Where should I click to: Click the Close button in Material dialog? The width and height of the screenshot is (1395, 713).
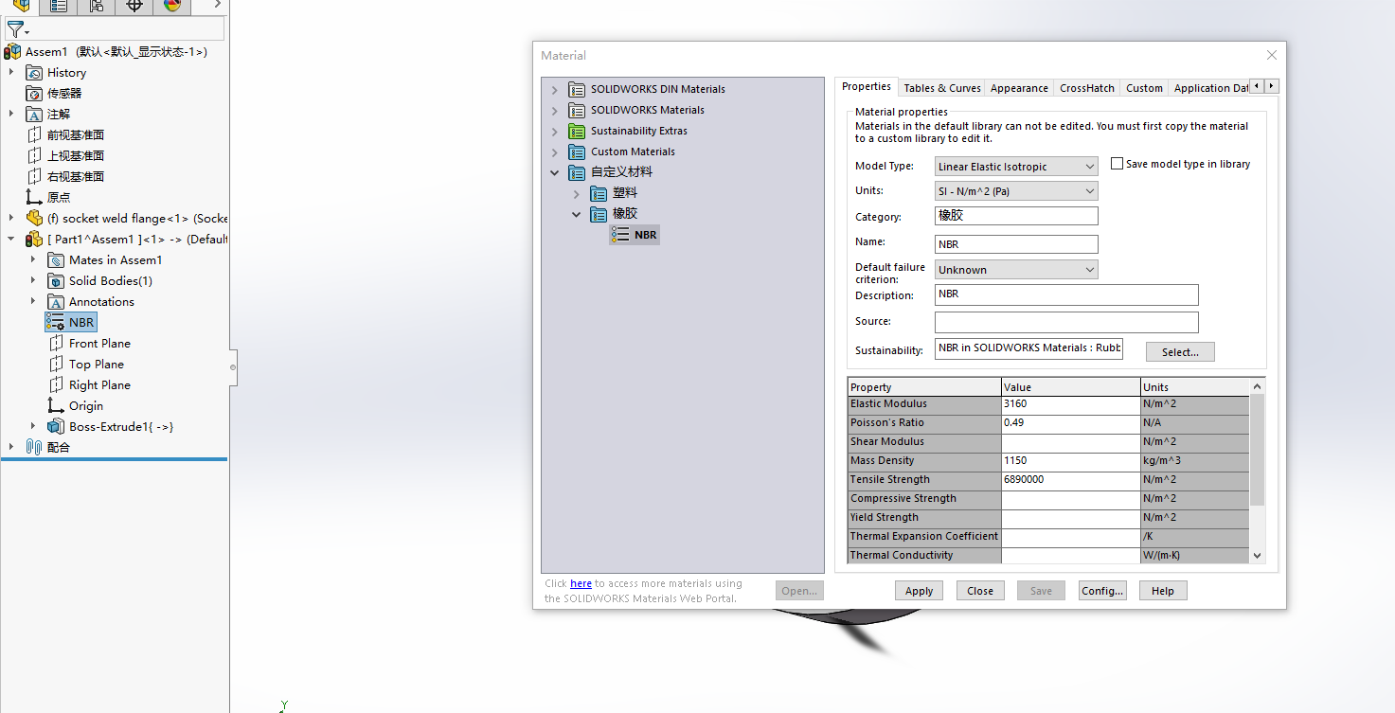[980, 591]
